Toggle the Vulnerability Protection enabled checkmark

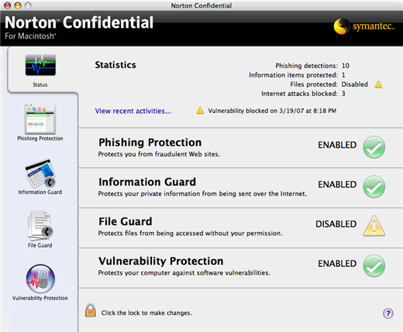[x=374, y=265]
